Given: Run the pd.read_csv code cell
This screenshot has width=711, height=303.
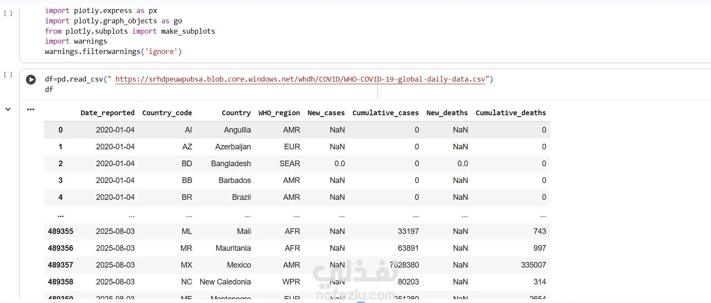Looking at the screenshot, I should [x=31, y=80].
